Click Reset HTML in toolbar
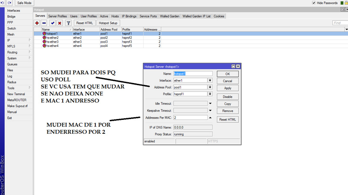 [x=84, y=23]
